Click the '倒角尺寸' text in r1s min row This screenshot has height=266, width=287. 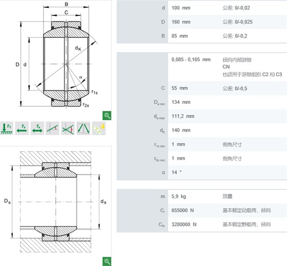coord(232,144)
